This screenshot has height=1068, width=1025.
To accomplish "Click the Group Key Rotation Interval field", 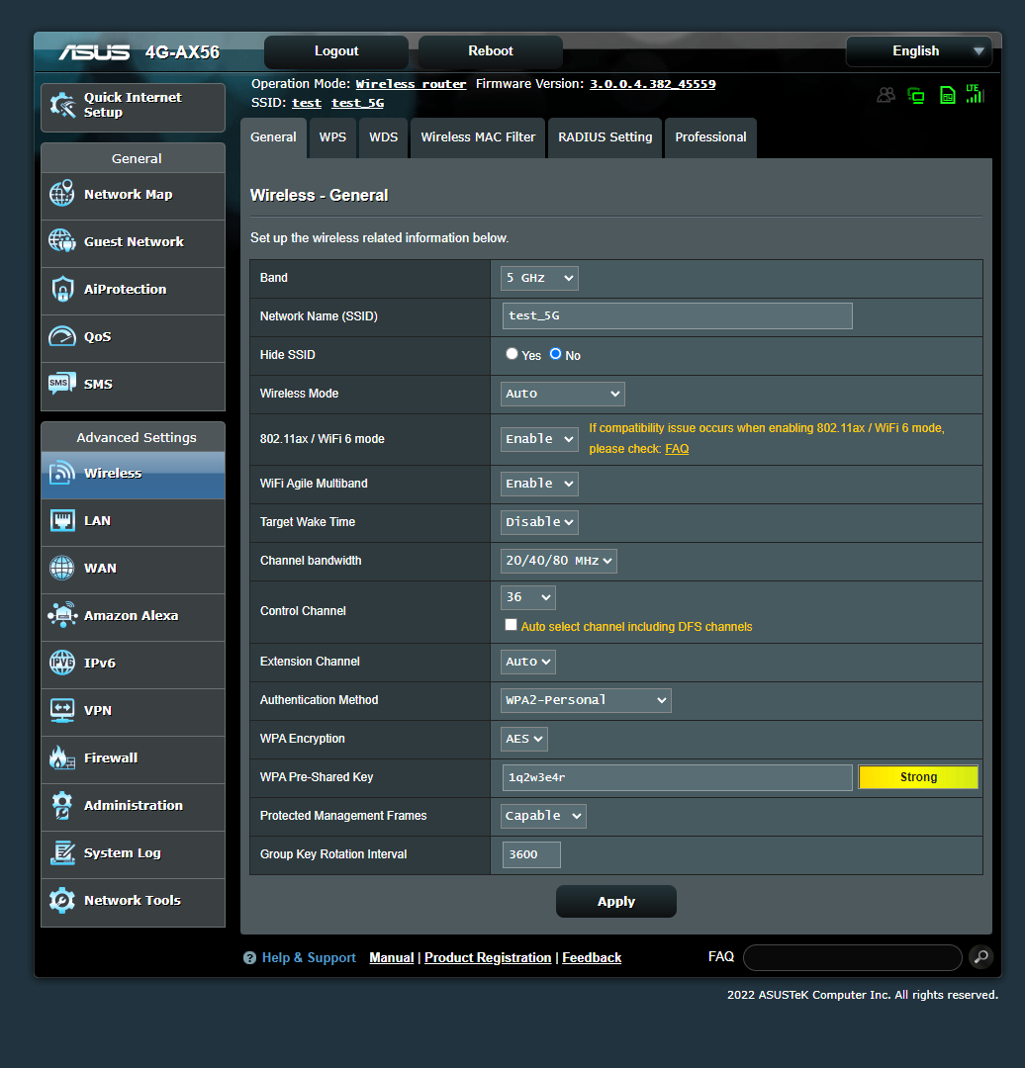I will (531, 854).
